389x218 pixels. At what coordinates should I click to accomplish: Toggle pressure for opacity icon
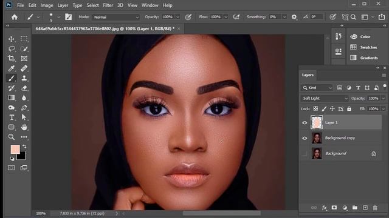tap(188, 17)
